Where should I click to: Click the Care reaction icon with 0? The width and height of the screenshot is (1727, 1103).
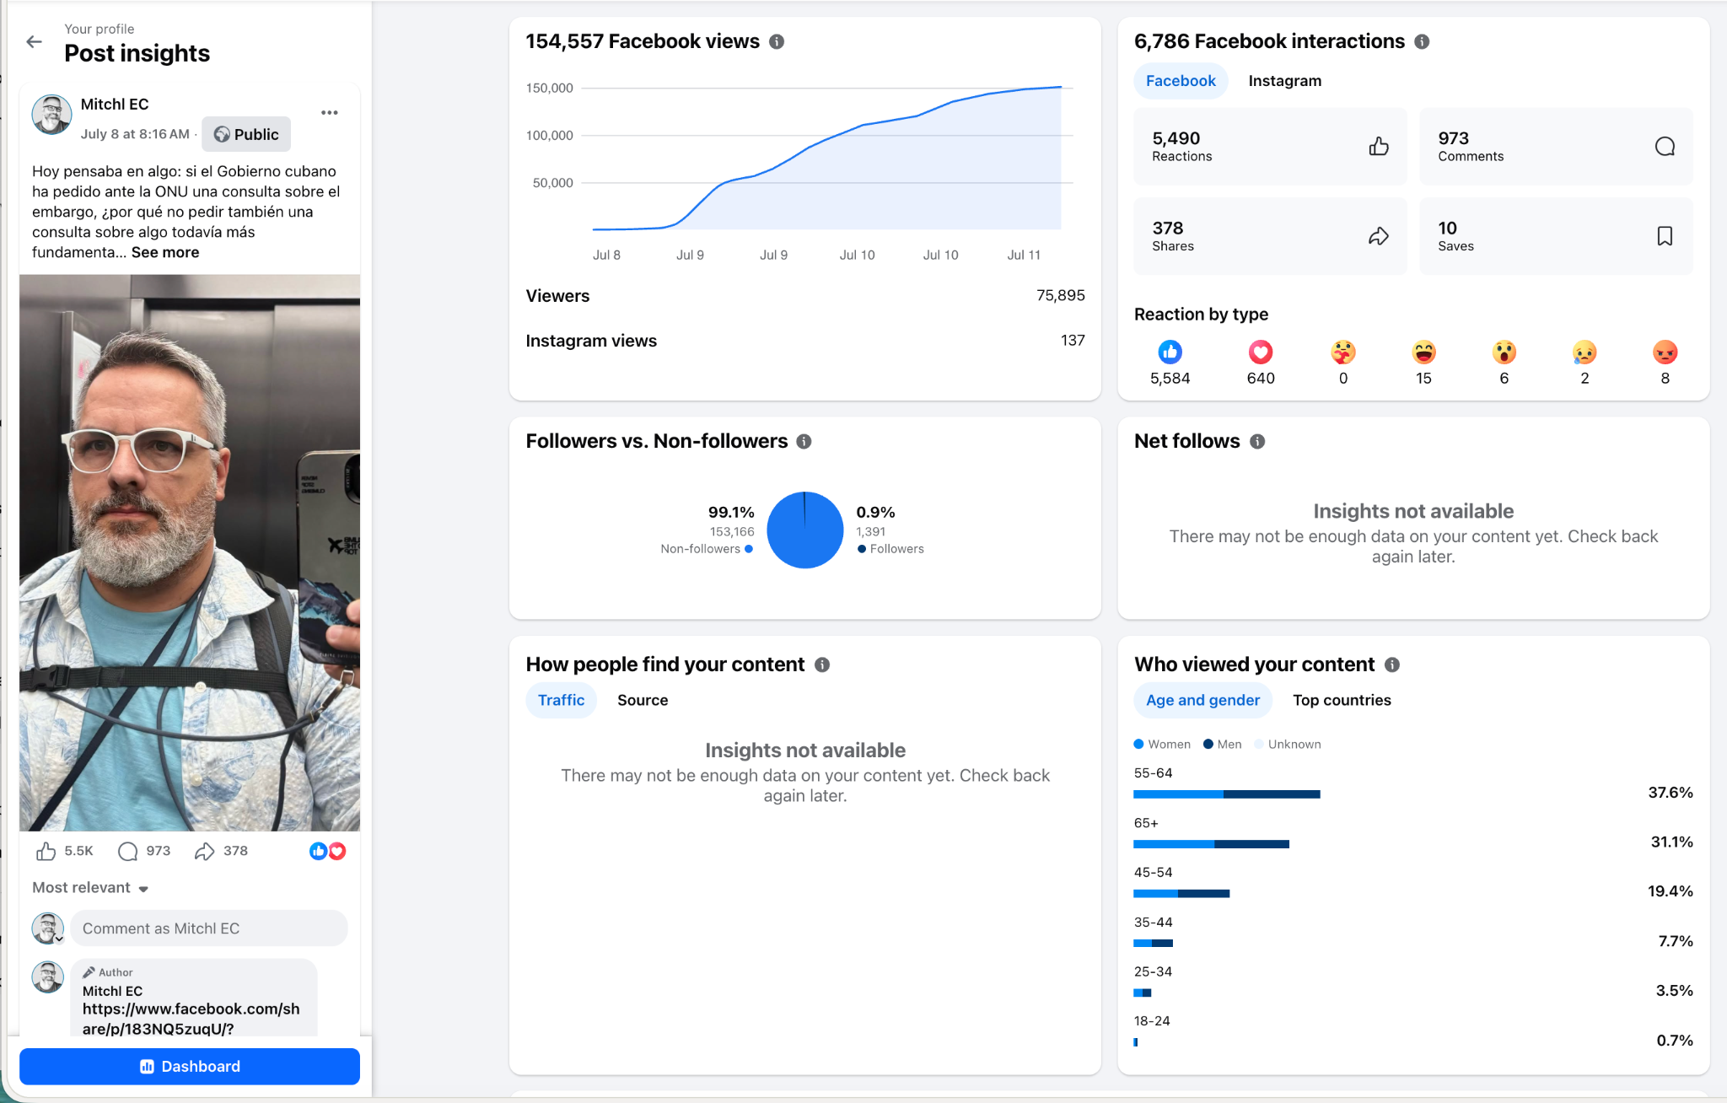point(1343,352)
